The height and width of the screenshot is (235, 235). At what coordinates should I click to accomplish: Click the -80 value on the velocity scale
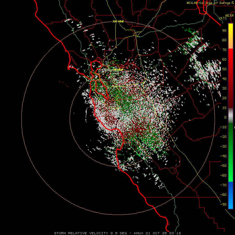223,195
